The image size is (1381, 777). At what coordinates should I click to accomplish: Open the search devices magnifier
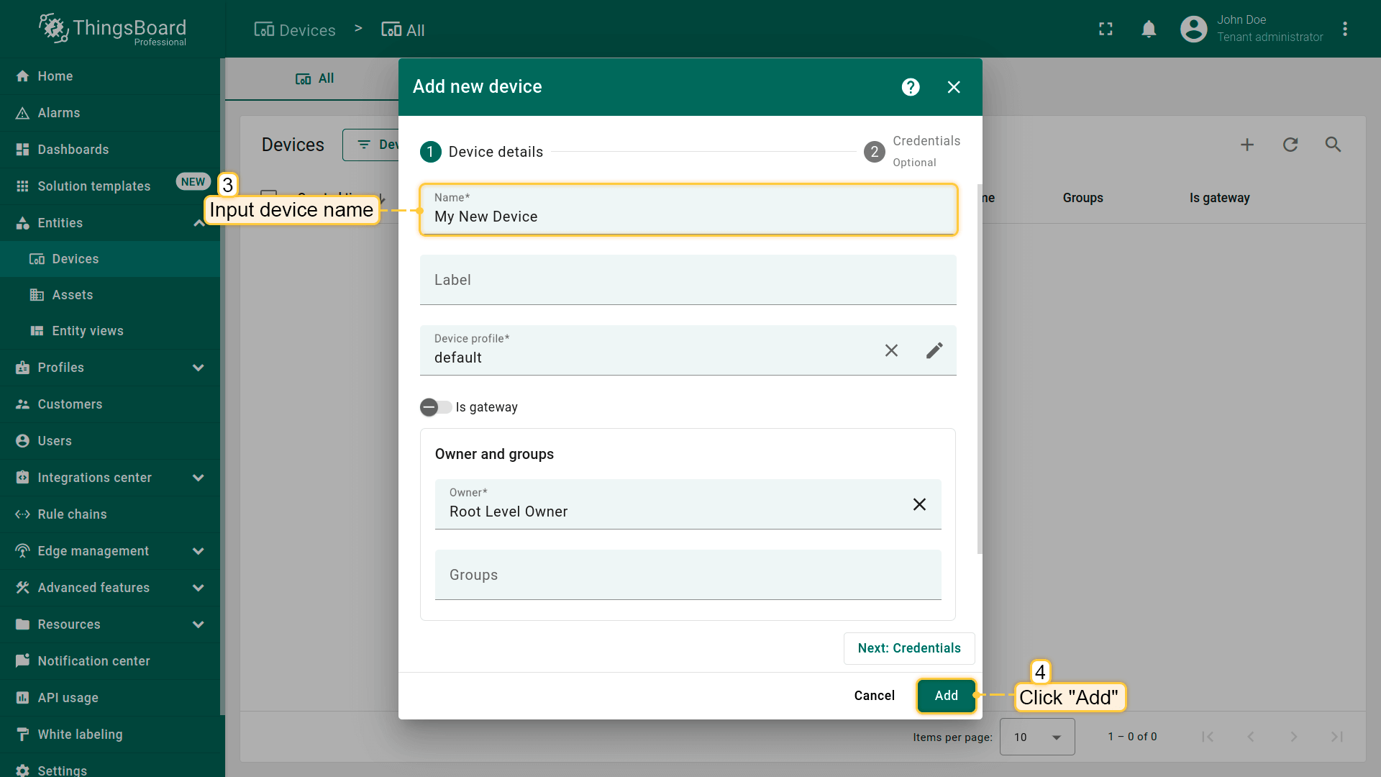[1333, 145]
